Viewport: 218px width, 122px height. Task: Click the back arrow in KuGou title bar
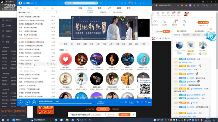pyautogui.click(x=58, y=3)
